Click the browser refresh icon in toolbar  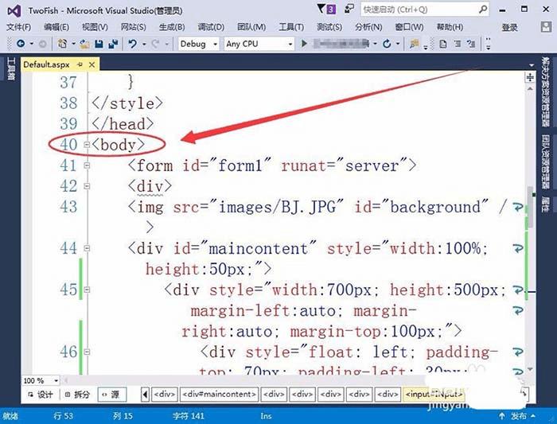pos(387,44)
